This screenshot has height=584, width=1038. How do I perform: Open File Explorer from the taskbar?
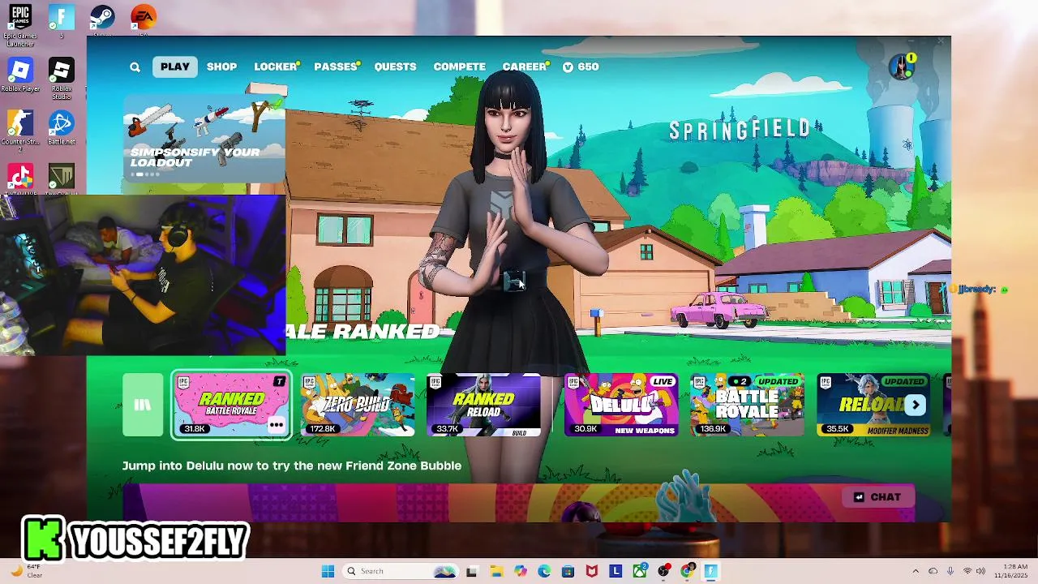495,571
